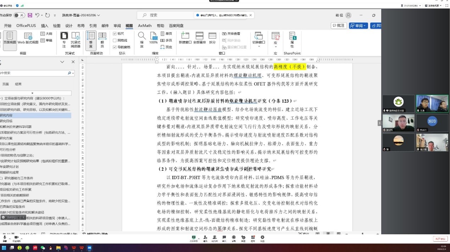This screenshot has height=252, width=450.
Task: Undo the last action in Word
Action: pos(37,15)
